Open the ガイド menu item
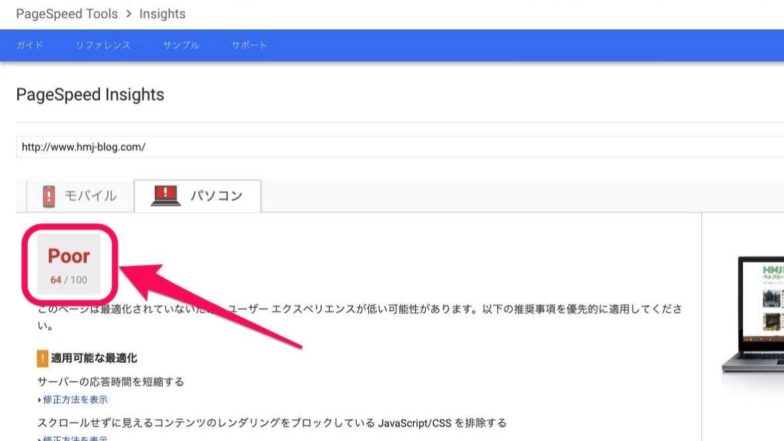This screenshot has width=784, height=441. pos(30,45)
